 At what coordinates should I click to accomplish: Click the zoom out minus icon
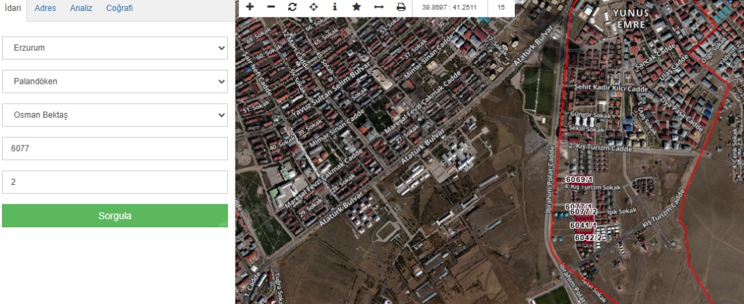[x=271, y=7]
